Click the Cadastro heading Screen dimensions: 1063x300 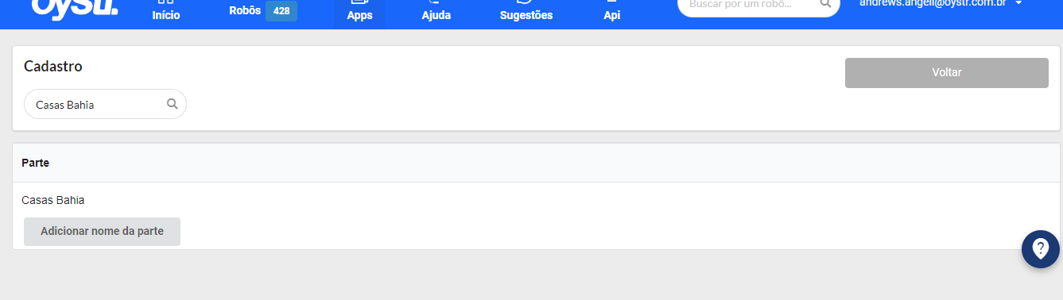[x=53, y=67]
